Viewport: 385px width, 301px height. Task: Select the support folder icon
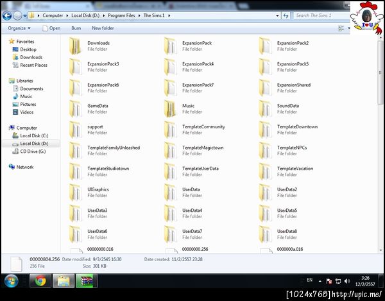75,130
